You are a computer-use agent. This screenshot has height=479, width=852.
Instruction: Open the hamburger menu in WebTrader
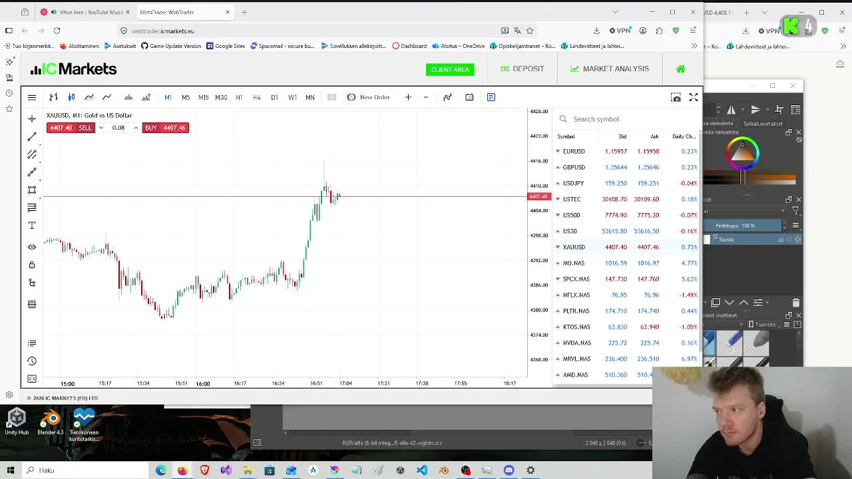coord(32,97)
